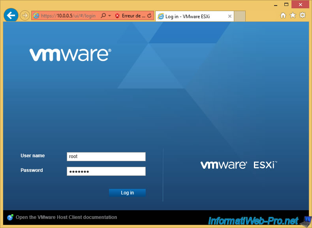Click the Password input field
Viewport: 312px width, 228px height.
tap(106, 171)
